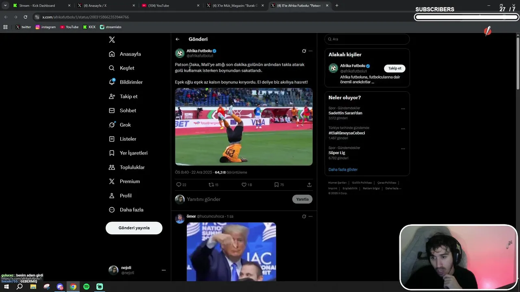Open a new browser tab
This screenshot has height=292, width=520.
(x=337, y=6)
